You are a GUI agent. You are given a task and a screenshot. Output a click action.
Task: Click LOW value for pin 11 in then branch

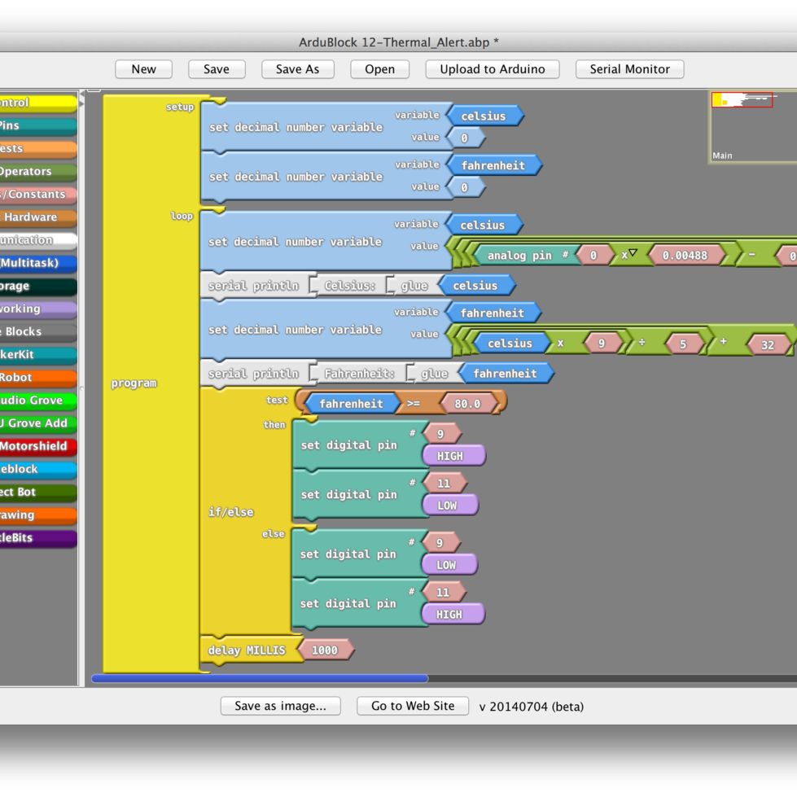pos(448,506)
